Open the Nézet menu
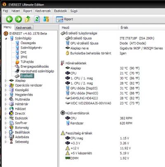The width and height of the screenshot is (165, 167). click(x=16, y=11)
